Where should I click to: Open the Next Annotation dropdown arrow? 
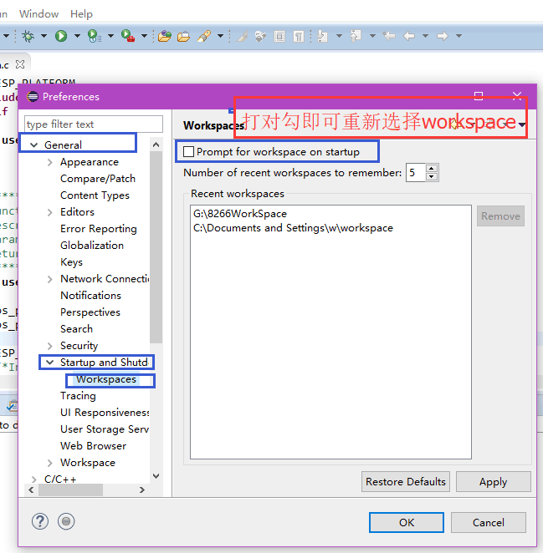(339, 36)
